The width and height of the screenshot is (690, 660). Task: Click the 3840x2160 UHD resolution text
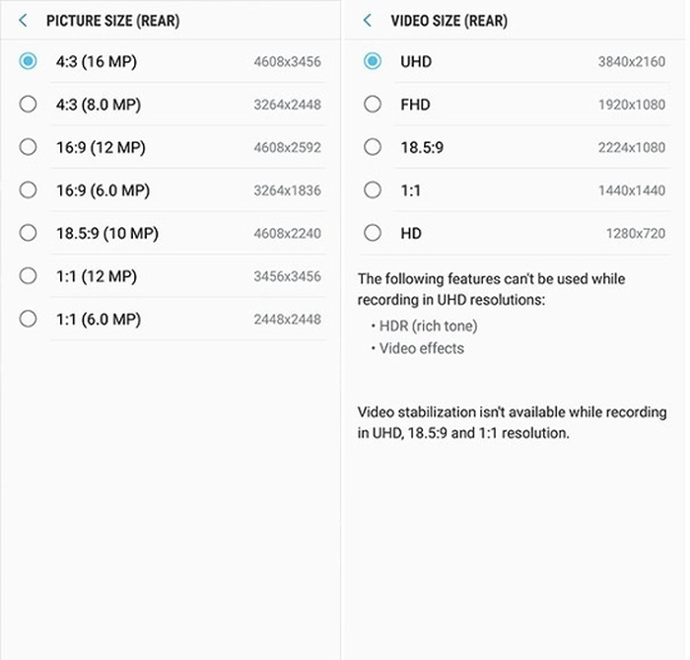pos(631,62)
